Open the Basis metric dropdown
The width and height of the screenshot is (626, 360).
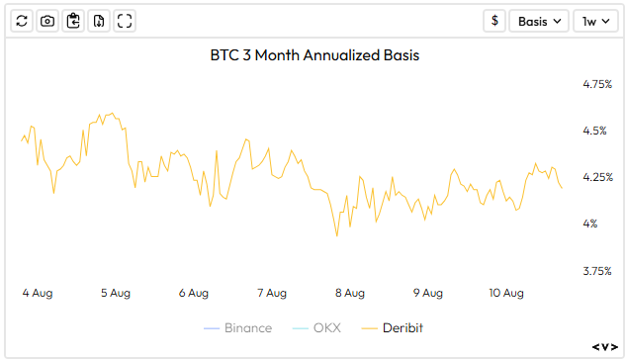(539, 21)
